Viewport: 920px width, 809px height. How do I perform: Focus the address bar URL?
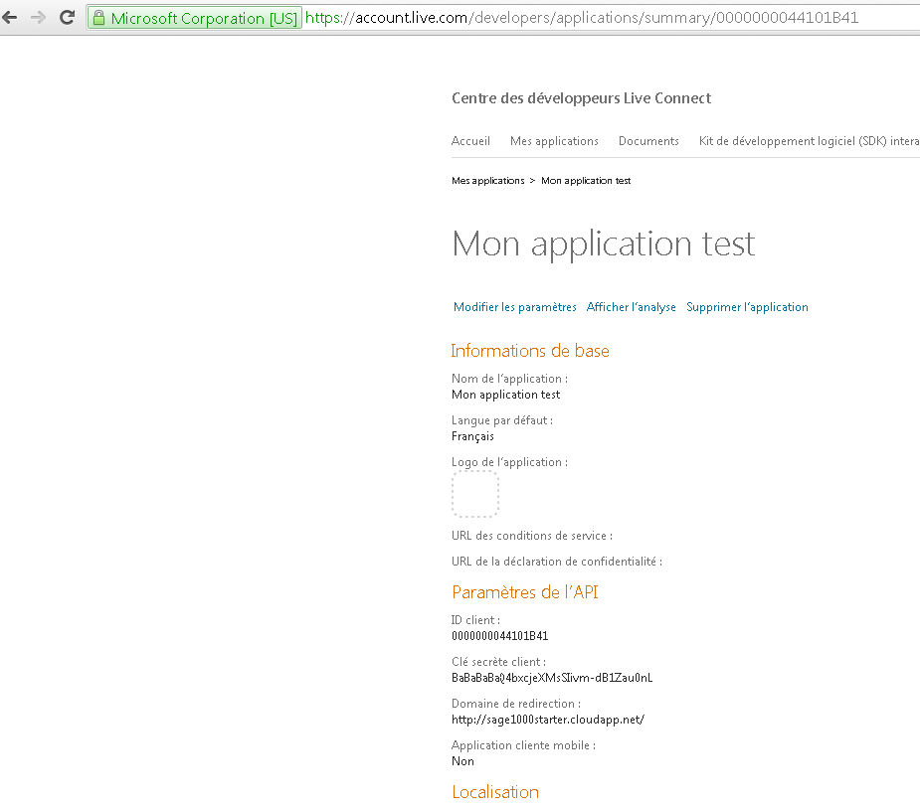tap(581, 18)
